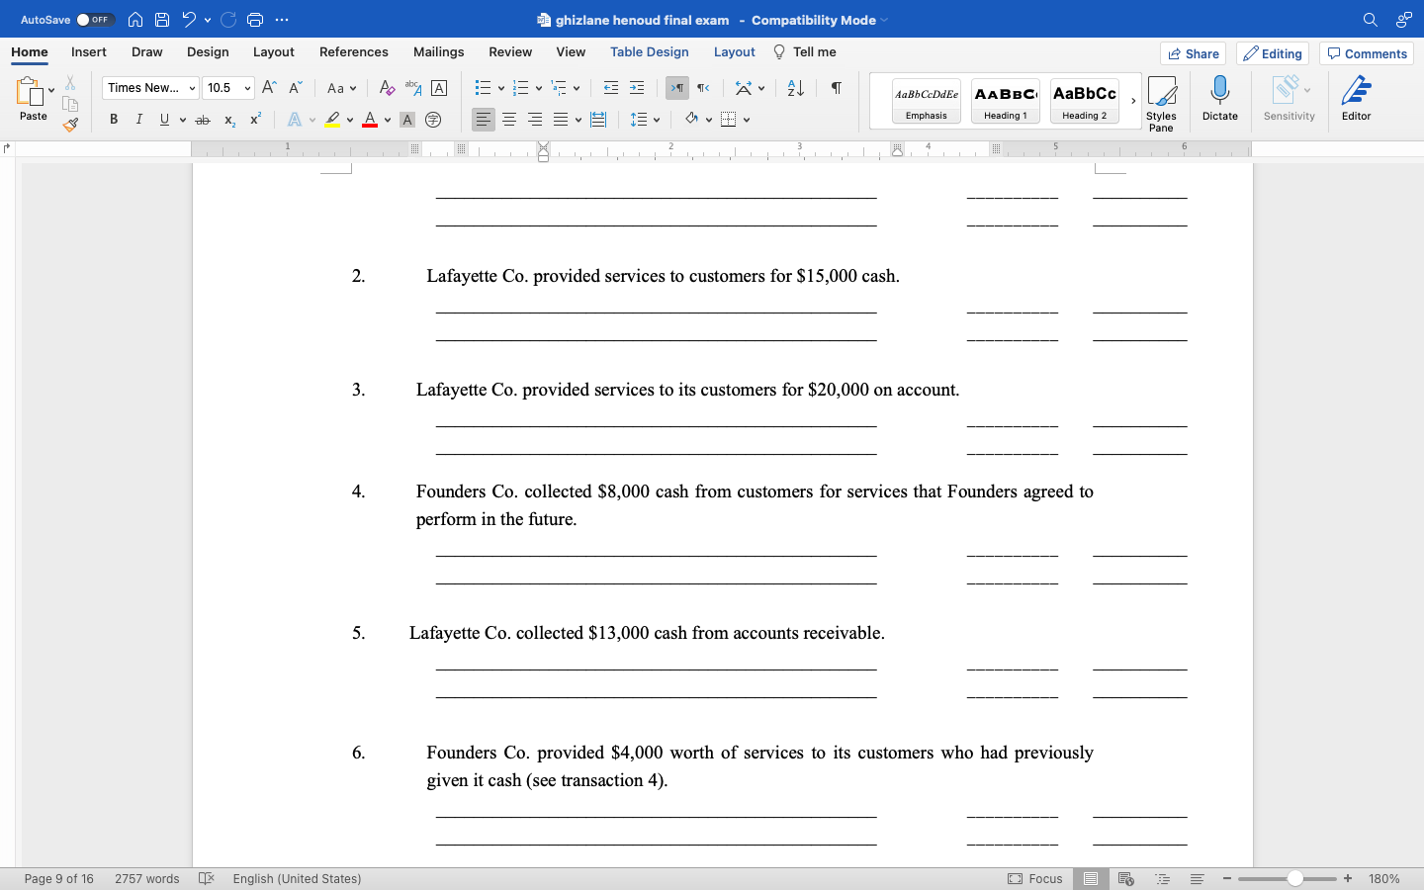
Task: Open the font color dropdown arrow
Action: click(x=387, y=120)
